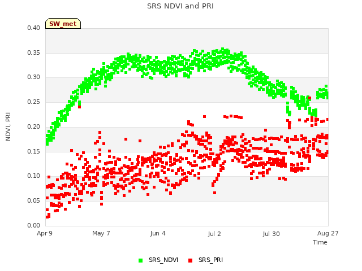This screenshot has height=271, width=362.
Task: Click the SW_met annotation tag
Action: 63,24
